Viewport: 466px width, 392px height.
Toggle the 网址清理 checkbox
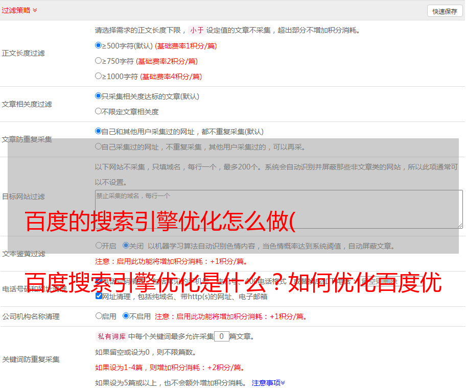(99, 296)
